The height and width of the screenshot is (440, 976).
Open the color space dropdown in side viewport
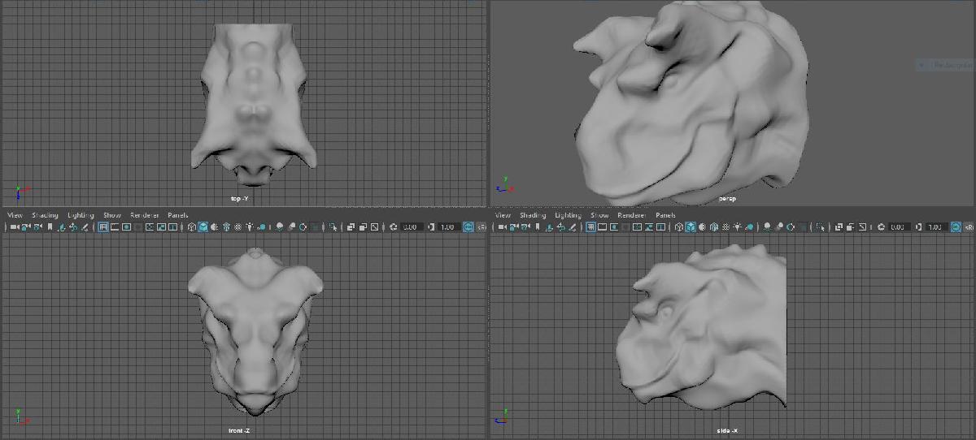pos(969,226)
